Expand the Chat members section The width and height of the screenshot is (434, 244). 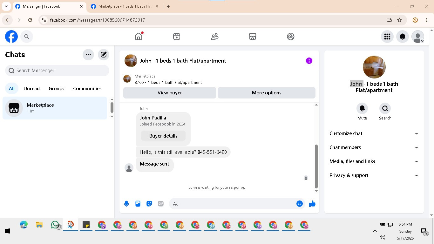coord(374,147)
